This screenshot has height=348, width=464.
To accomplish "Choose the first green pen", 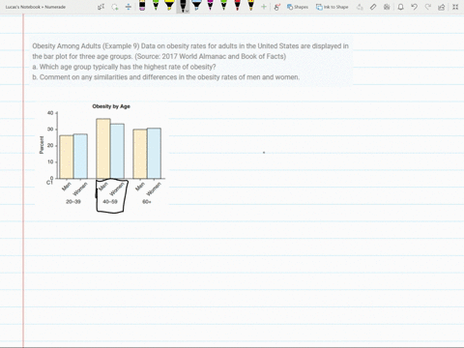I will click(156, 5).
